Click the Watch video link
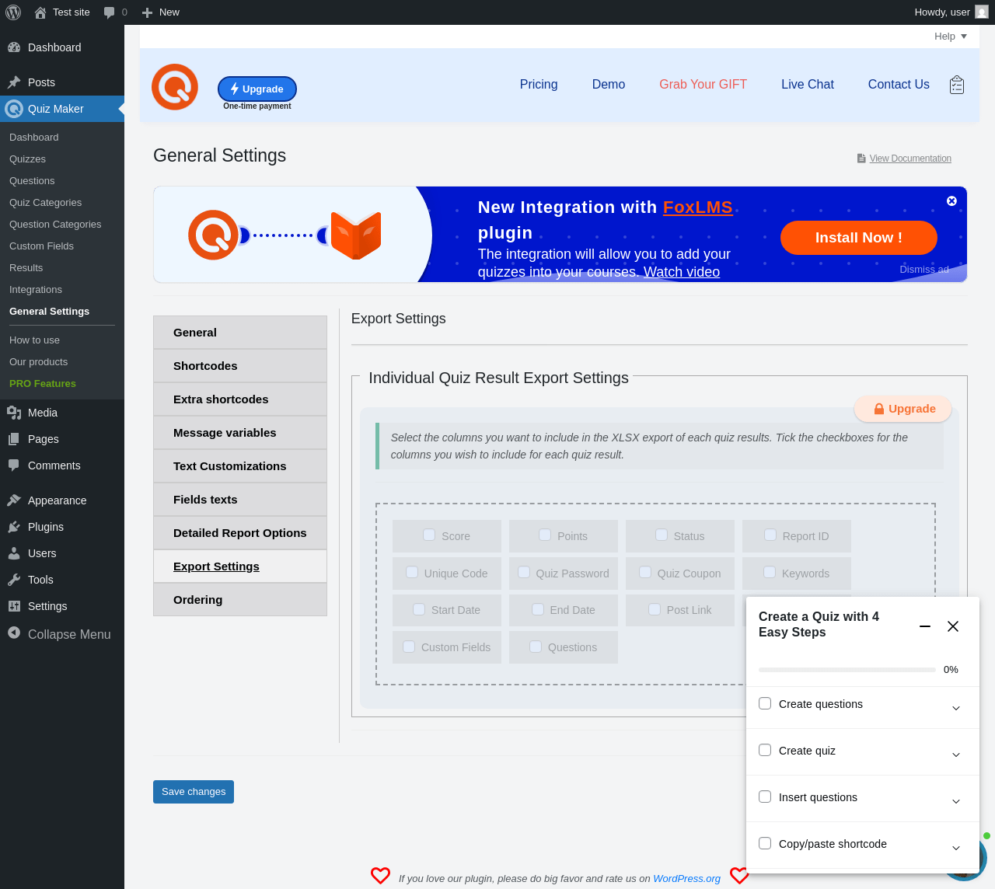This screenshot has height=889, width=995. tap(682, 272)
